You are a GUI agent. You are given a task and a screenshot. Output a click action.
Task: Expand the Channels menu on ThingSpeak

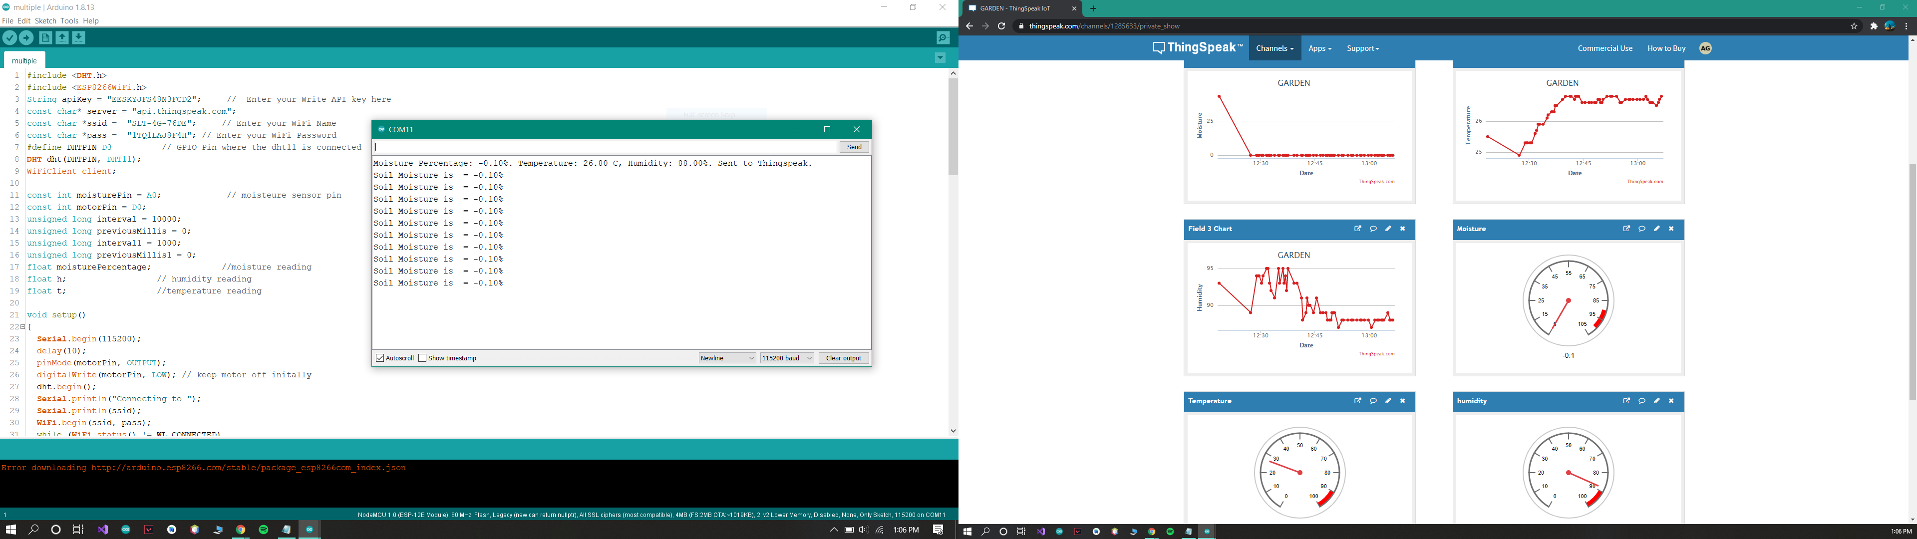pos(1275,47)
